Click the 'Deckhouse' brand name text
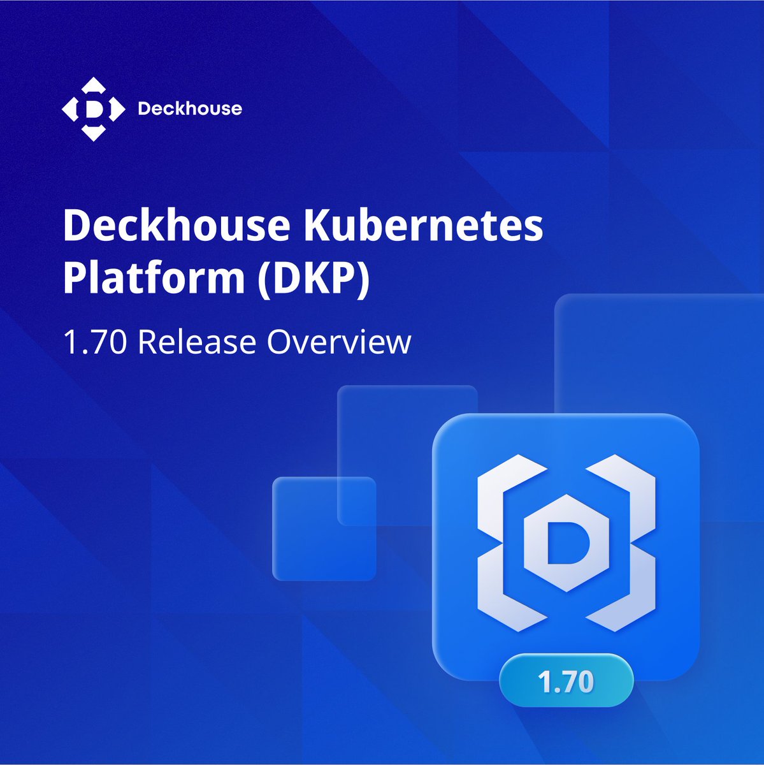The image size is (764, 765). (190, 109)
